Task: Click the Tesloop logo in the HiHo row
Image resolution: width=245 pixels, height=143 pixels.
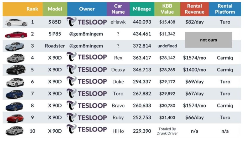Action: tap(87, 129)
